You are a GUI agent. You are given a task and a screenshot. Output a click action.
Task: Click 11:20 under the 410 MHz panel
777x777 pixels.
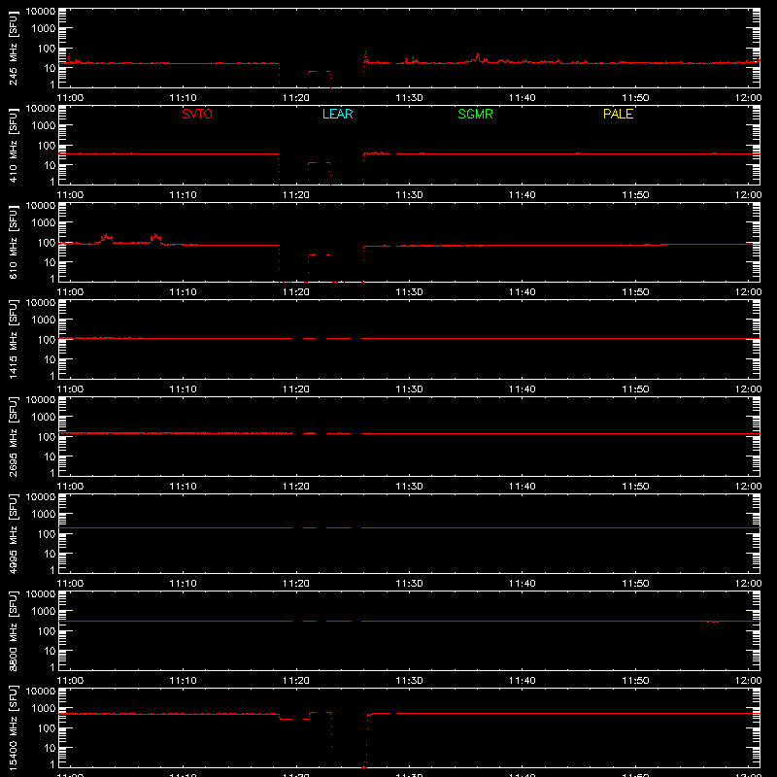click(x=296, y=195)
